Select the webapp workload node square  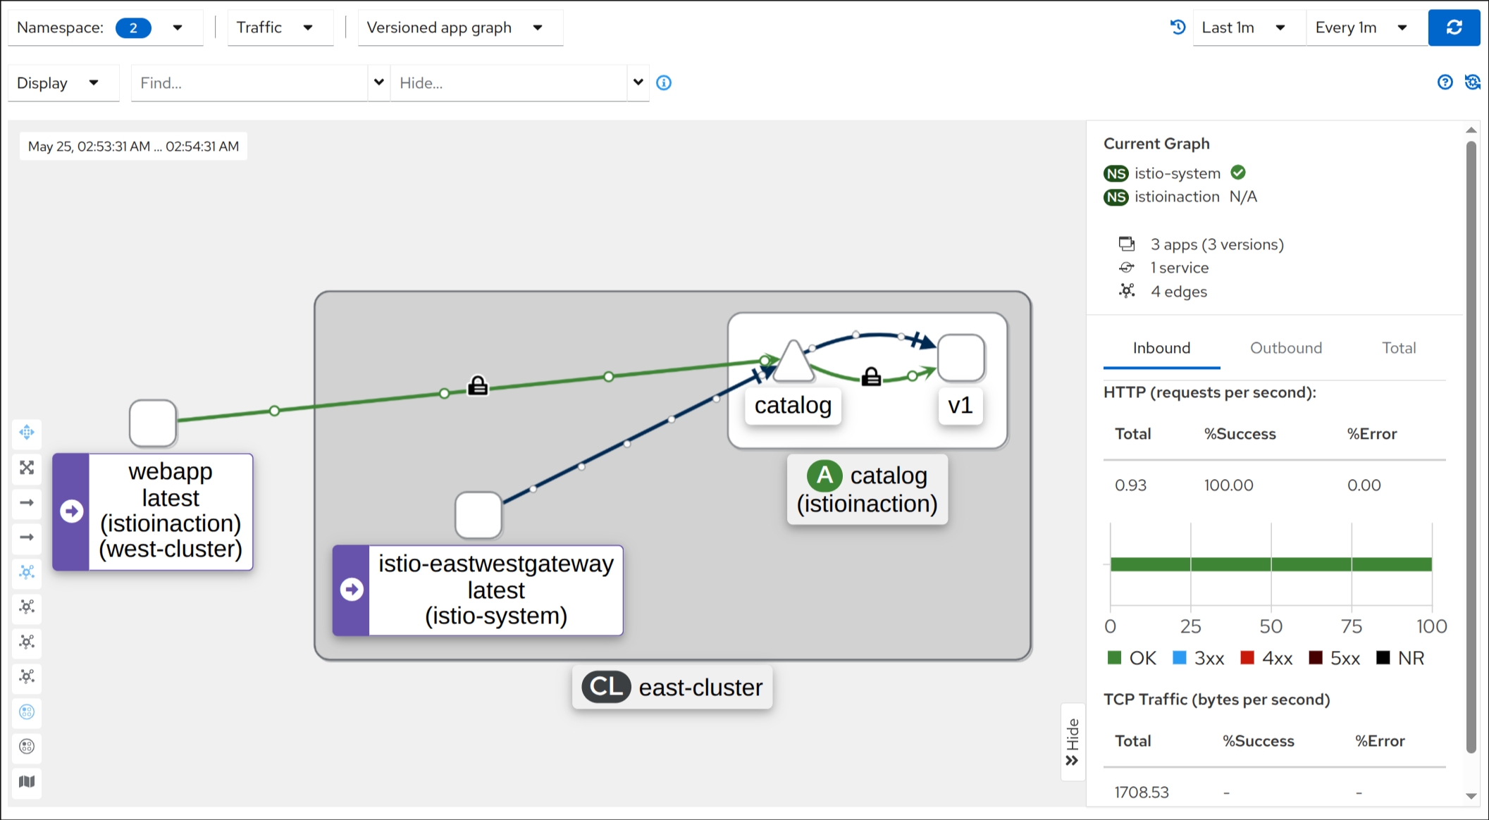point(153,423)
